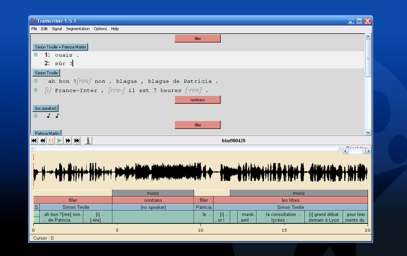Click green bullet beside music notes line

tap(35, 116)
